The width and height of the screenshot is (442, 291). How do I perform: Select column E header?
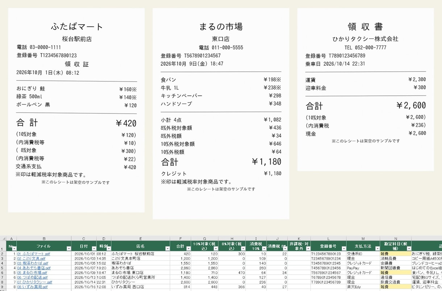click(141, 238)
